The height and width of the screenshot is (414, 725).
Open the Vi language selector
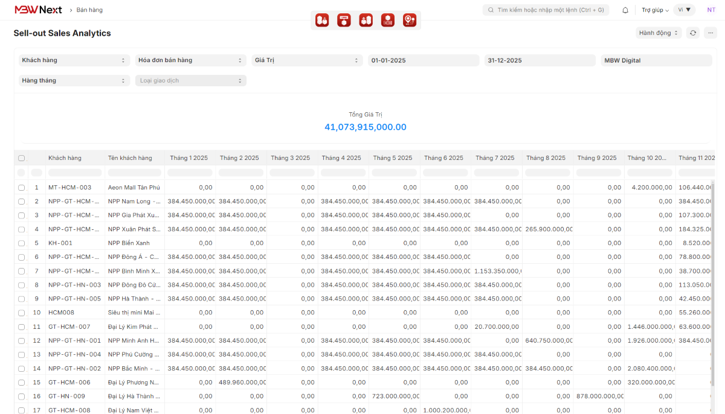pyautogui.click(x=684, y=10)
